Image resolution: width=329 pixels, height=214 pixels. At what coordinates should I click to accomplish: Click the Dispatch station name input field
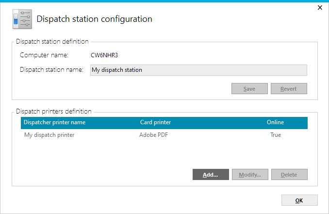click(x=198, y=70)
